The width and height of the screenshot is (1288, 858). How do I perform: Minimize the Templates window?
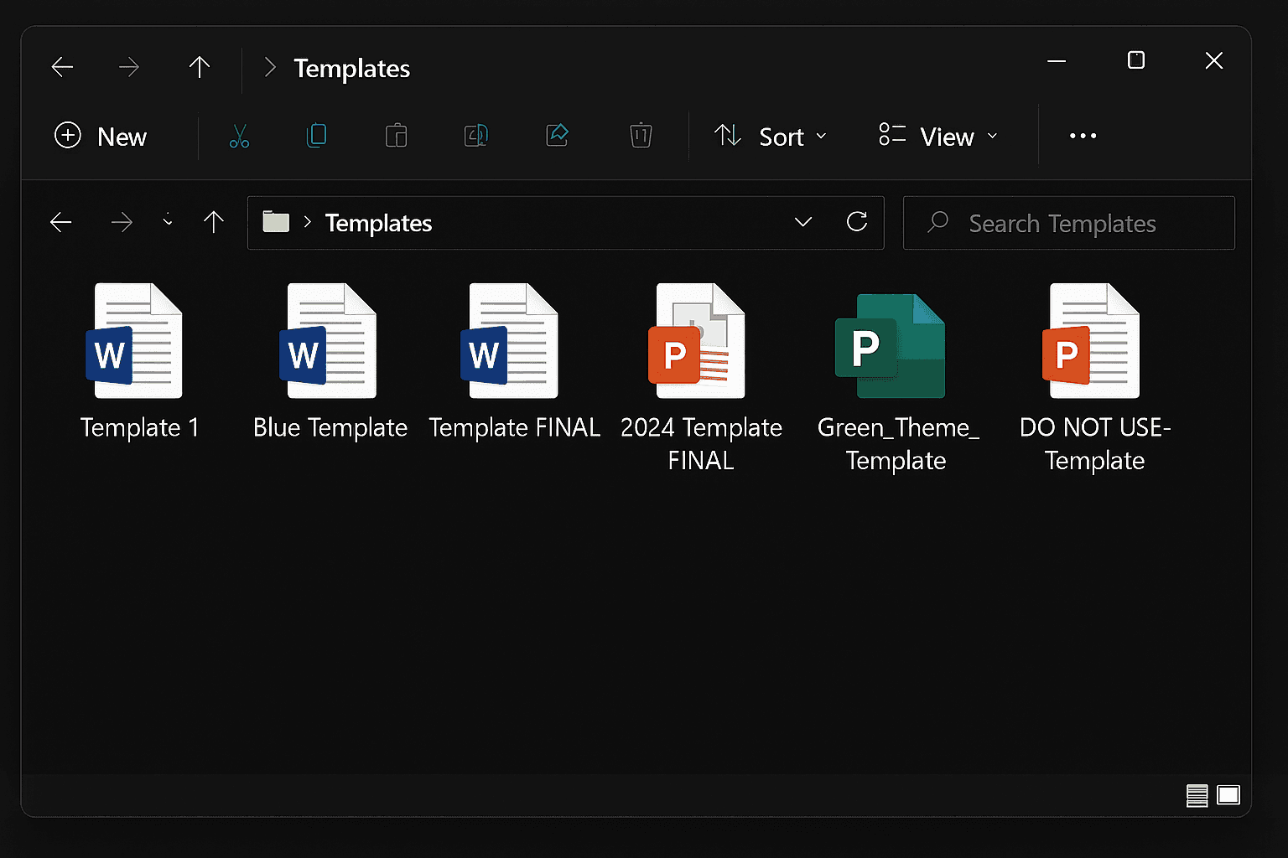(x=1057, y=61)
